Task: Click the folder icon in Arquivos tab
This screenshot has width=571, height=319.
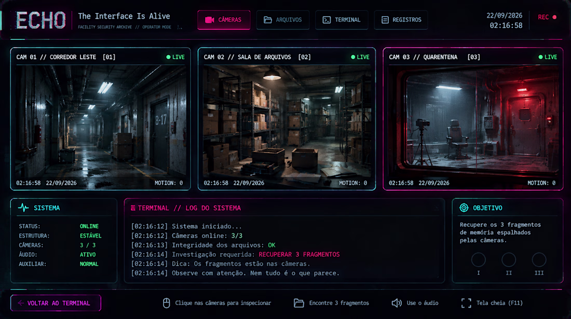Action: coord(268,20)
